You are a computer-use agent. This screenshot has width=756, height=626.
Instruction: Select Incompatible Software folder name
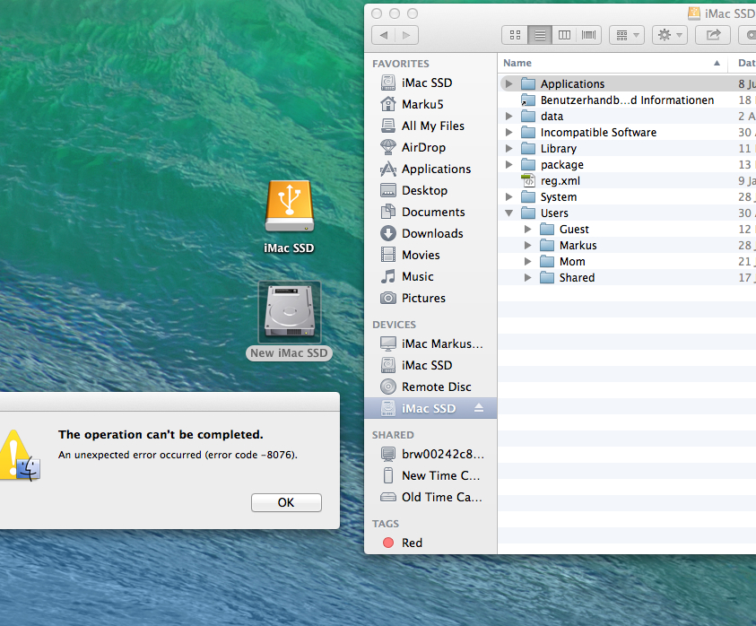(598, 132)
